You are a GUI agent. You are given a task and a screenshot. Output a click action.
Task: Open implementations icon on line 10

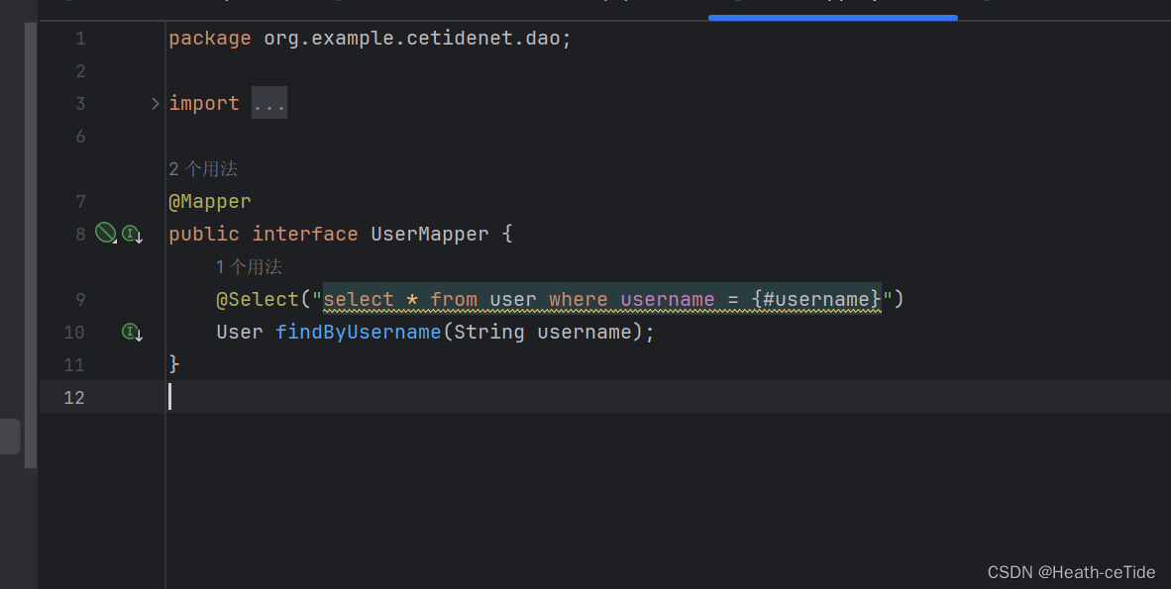tap(132, 333)
